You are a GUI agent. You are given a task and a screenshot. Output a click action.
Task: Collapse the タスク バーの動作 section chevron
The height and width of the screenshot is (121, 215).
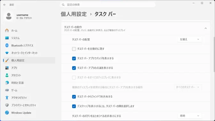click(205, 28)
